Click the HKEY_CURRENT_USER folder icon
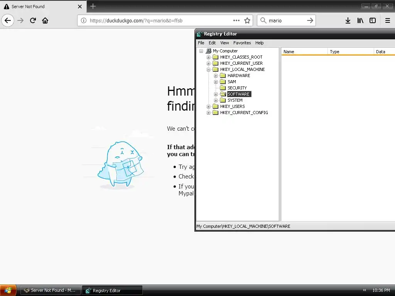Image resolution: width=395 pixels, height=296 pixels. pyautogui.click(x=215, y=63)
